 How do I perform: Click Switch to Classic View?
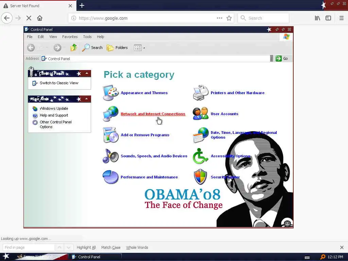tap(59, 83)
